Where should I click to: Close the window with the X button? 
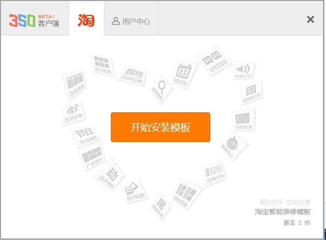click(311, 19)
